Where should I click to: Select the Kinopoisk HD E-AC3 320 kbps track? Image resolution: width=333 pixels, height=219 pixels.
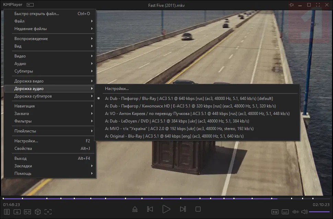(197, 106)
